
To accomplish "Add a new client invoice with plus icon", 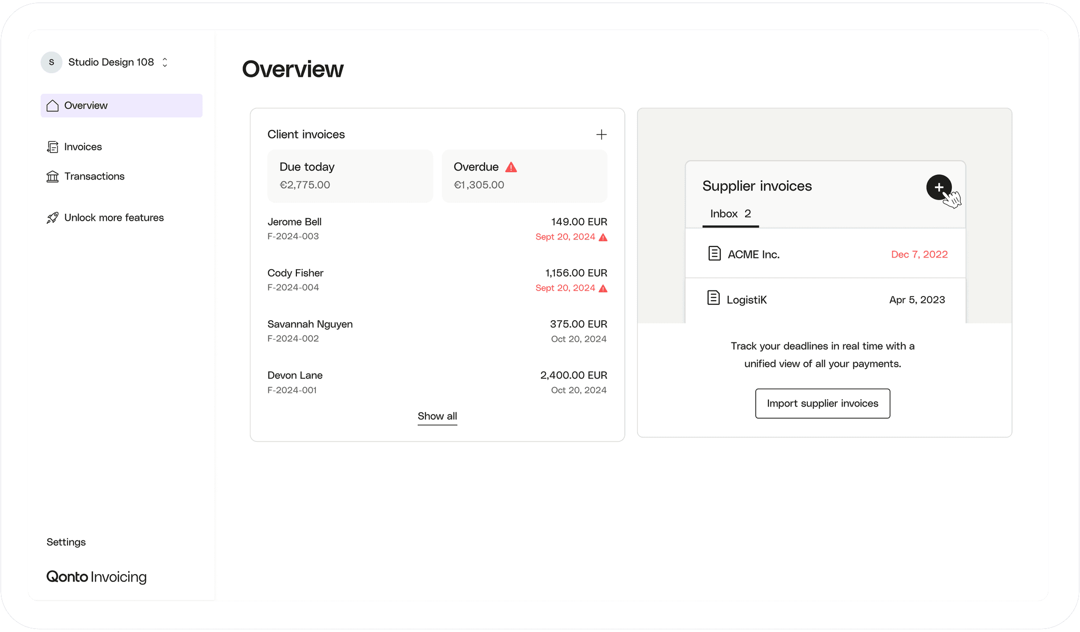I will point(601,135).
